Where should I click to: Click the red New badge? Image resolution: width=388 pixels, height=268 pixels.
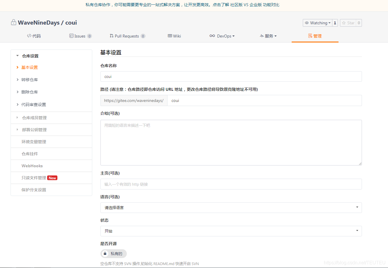click(52, 178)
